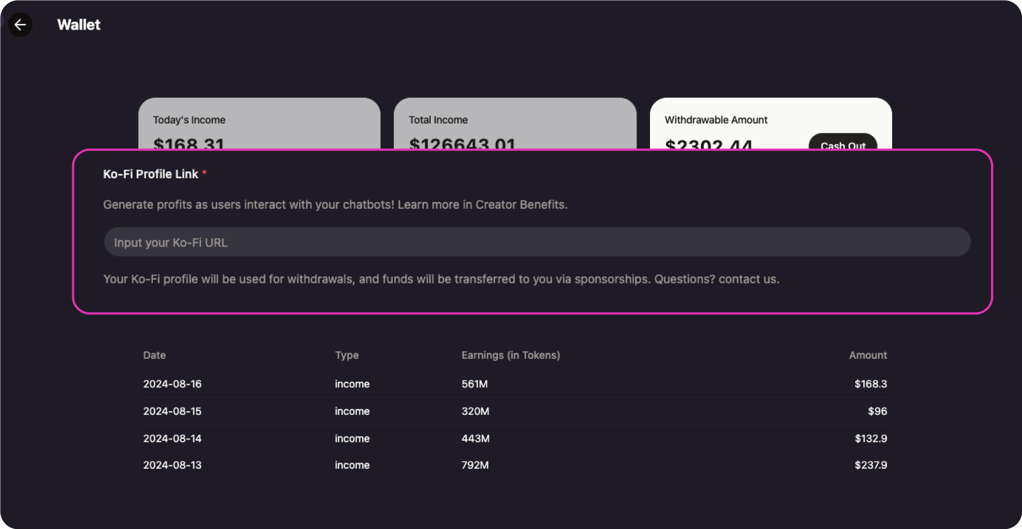
Task: Click the Withdrawable Amount label
Action: click(715, 120)
